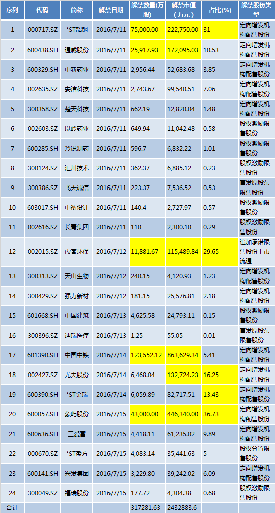Click the 中国中铁 row name

(x=77, y=355)
